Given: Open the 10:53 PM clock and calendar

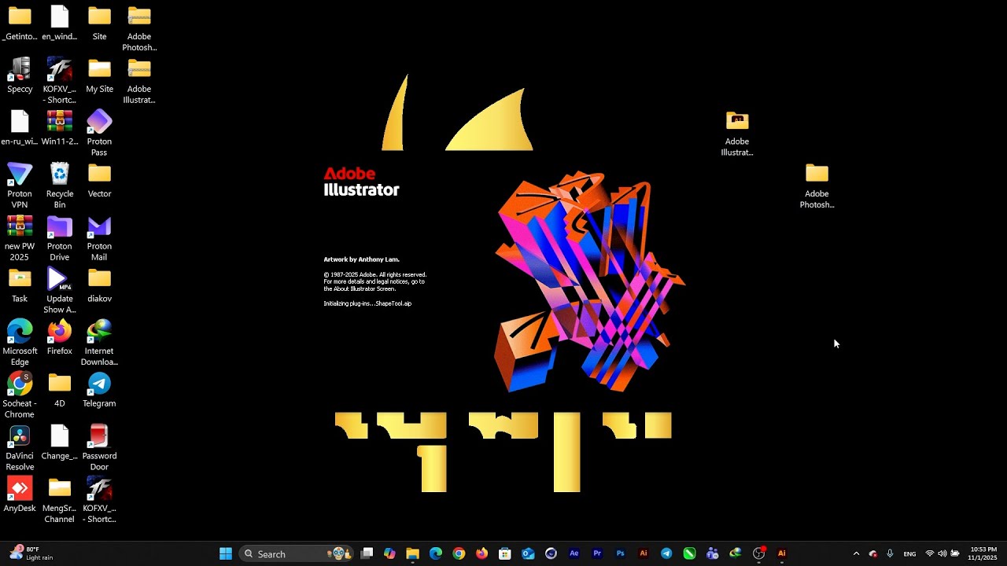Looking at the screenshot, I should tap(983, 553).
